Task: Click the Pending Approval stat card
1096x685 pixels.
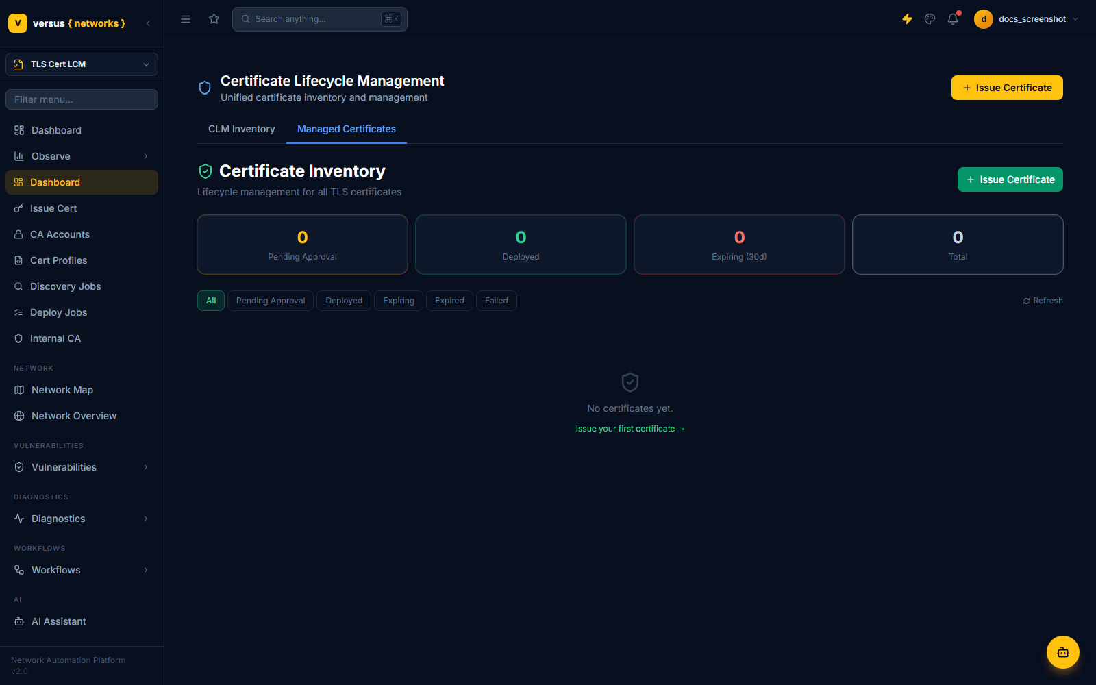Action: coord(302,245)
